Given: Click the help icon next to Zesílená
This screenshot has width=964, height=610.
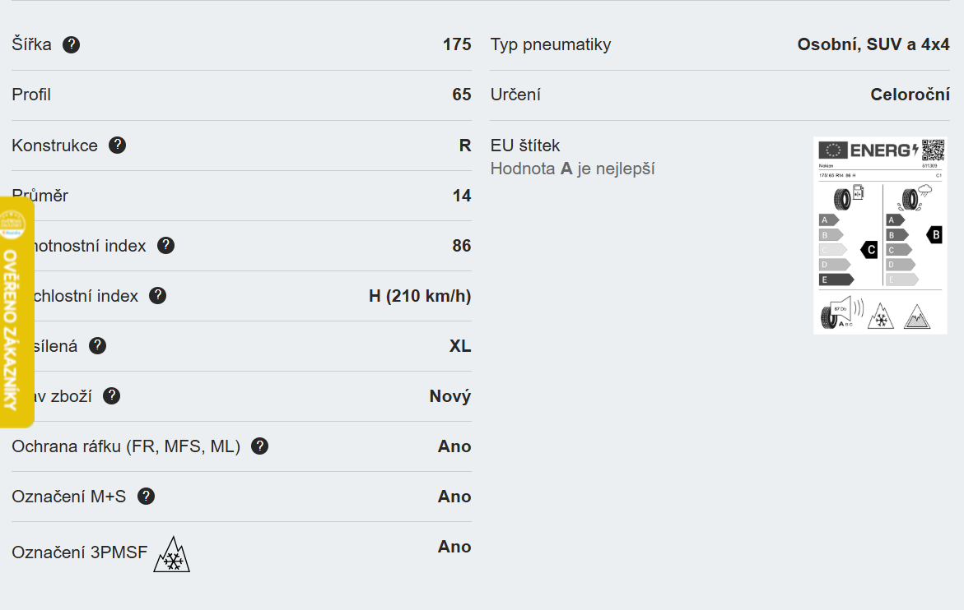Looking at the screenshot, I should [97, 345].
